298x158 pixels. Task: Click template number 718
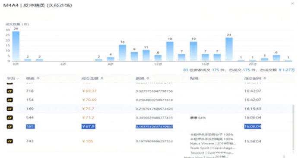click(30, 91)
